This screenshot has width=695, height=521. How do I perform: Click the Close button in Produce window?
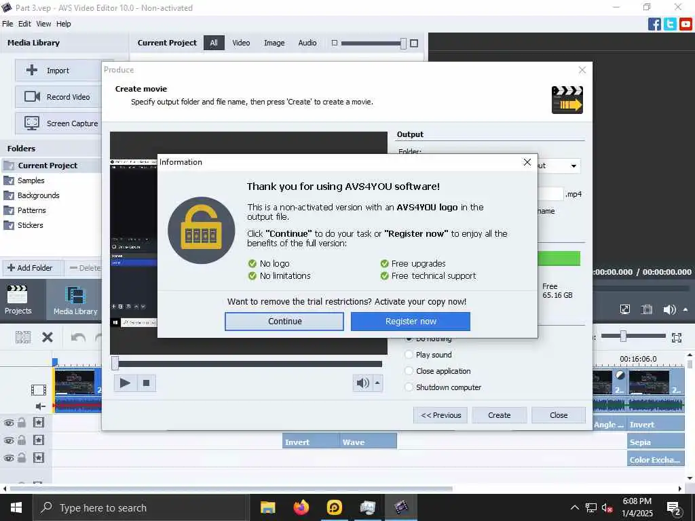(559, 415)
